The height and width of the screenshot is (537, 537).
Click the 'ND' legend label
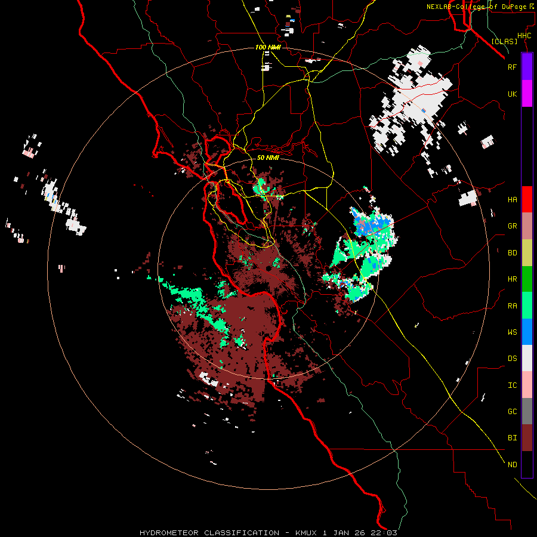click(x=512, y=465)
